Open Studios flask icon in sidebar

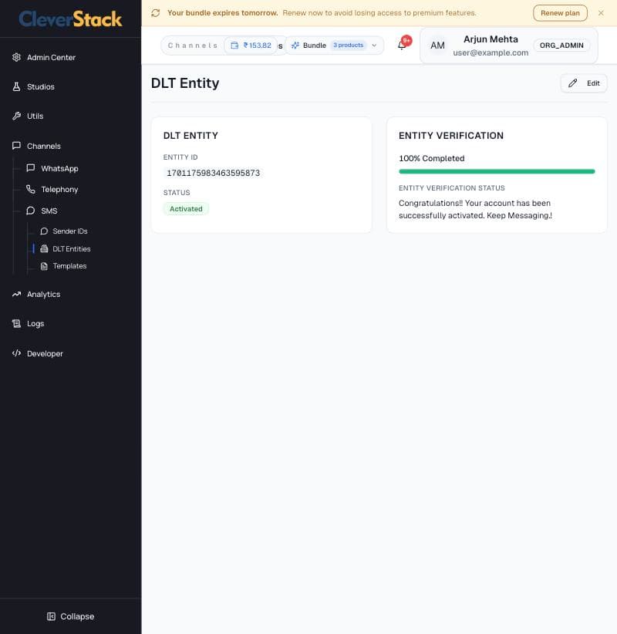(16, 86)
